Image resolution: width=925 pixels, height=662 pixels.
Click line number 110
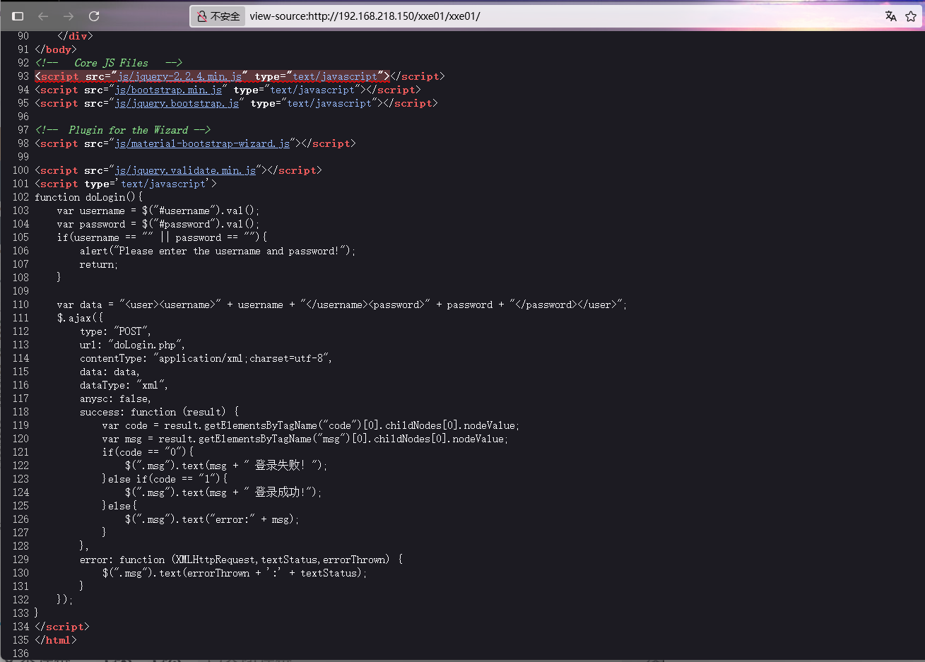click(x=20, y=305)
